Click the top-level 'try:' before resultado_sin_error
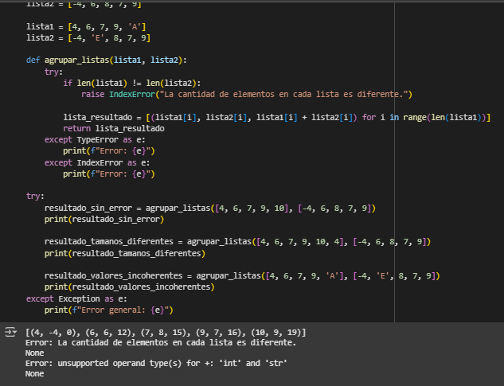Image resolution: width=504 pixels, height=386 pixels. pos(35,196)
